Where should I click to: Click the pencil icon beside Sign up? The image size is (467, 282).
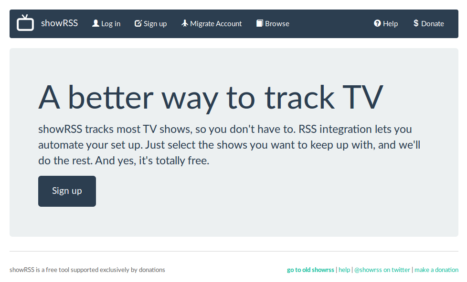point(138,23)
